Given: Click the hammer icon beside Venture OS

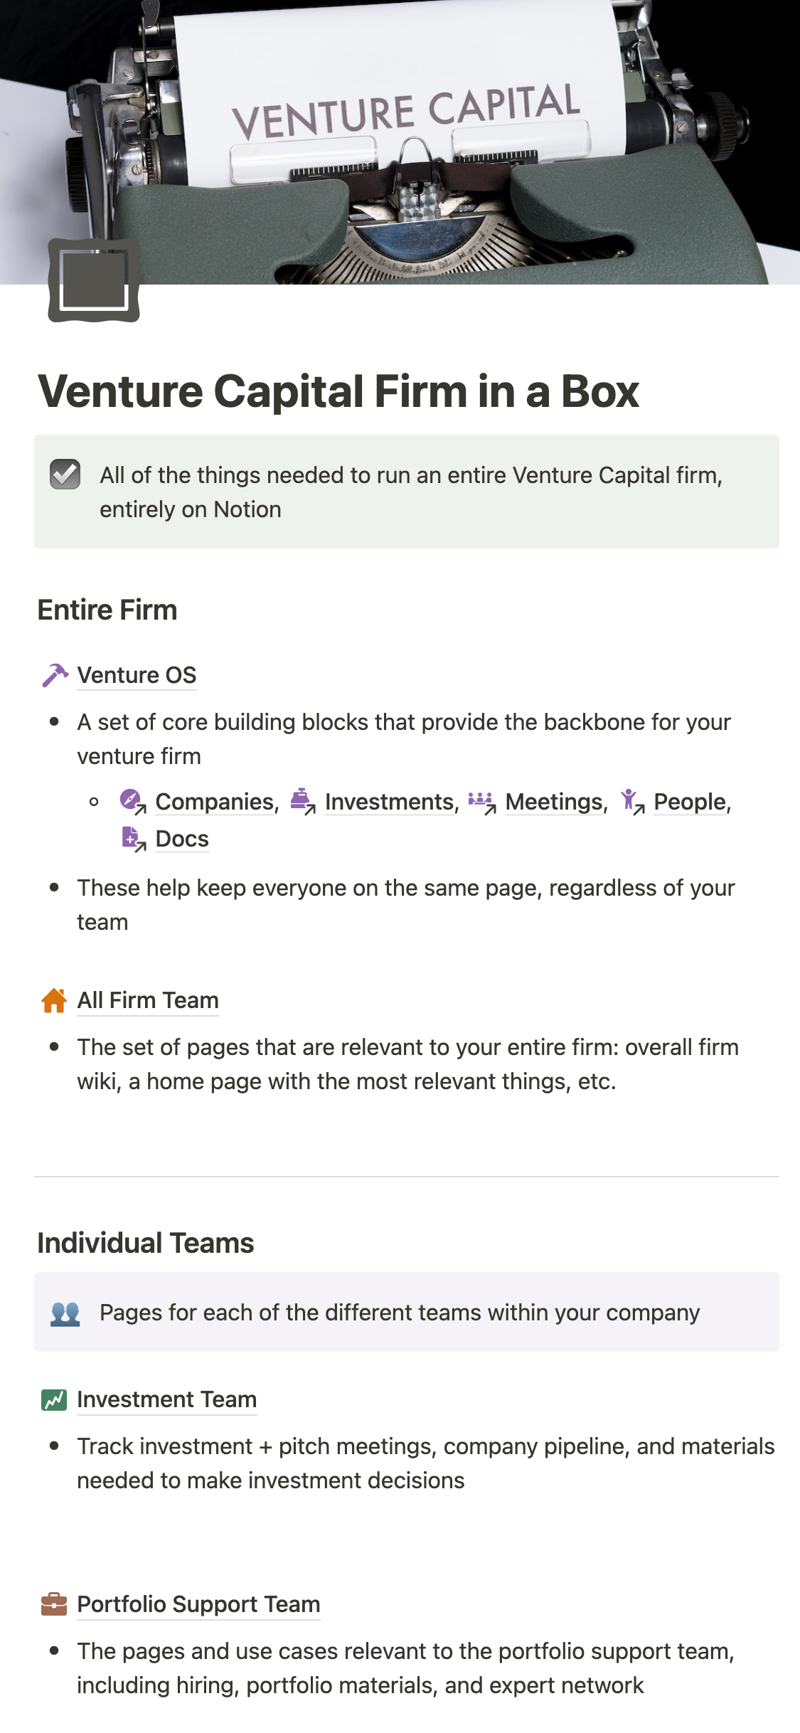Looking at the screenshot, I should coord(55,675).
